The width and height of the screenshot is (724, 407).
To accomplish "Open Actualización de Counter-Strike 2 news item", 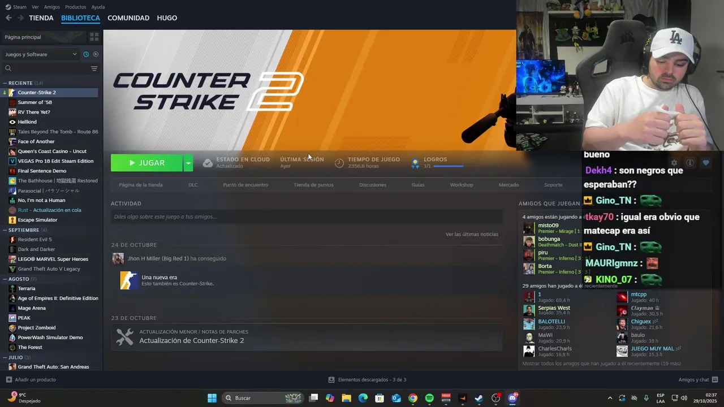I will click(307, 337).
